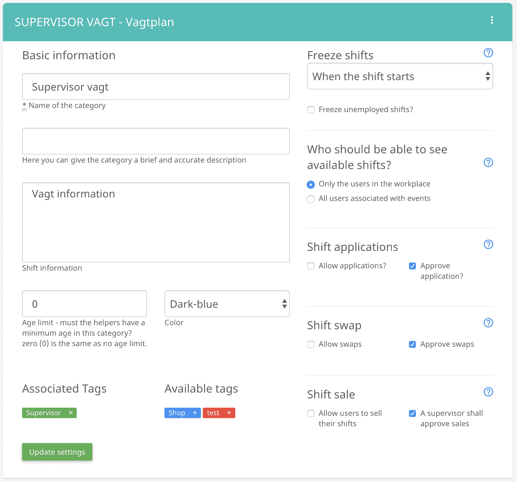The height and width of the screenshot is (482, 517).
Task: Enable Allow swaps checkbox
Action: tap(311, 344)
